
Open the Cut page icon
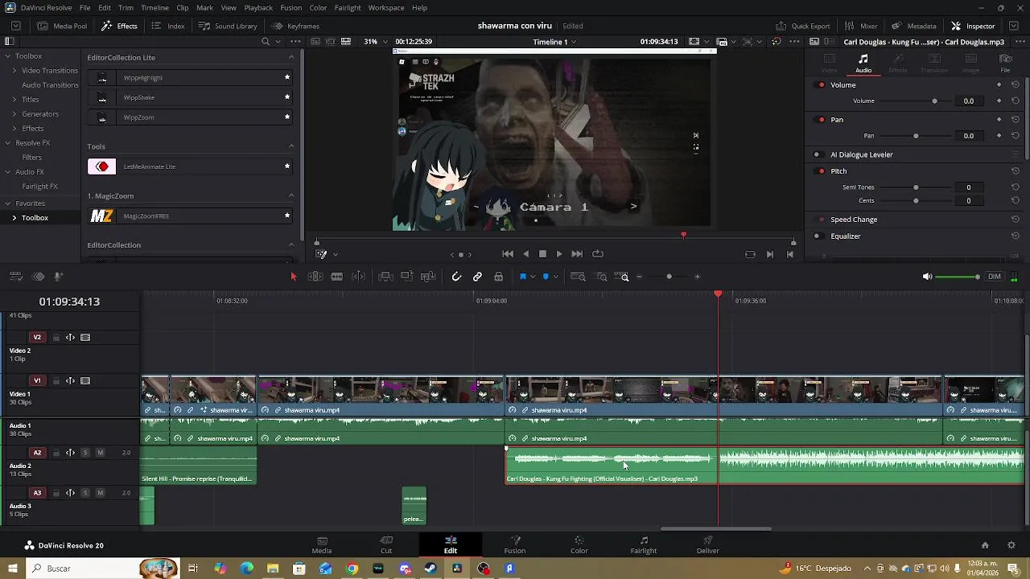coord(386,545)
